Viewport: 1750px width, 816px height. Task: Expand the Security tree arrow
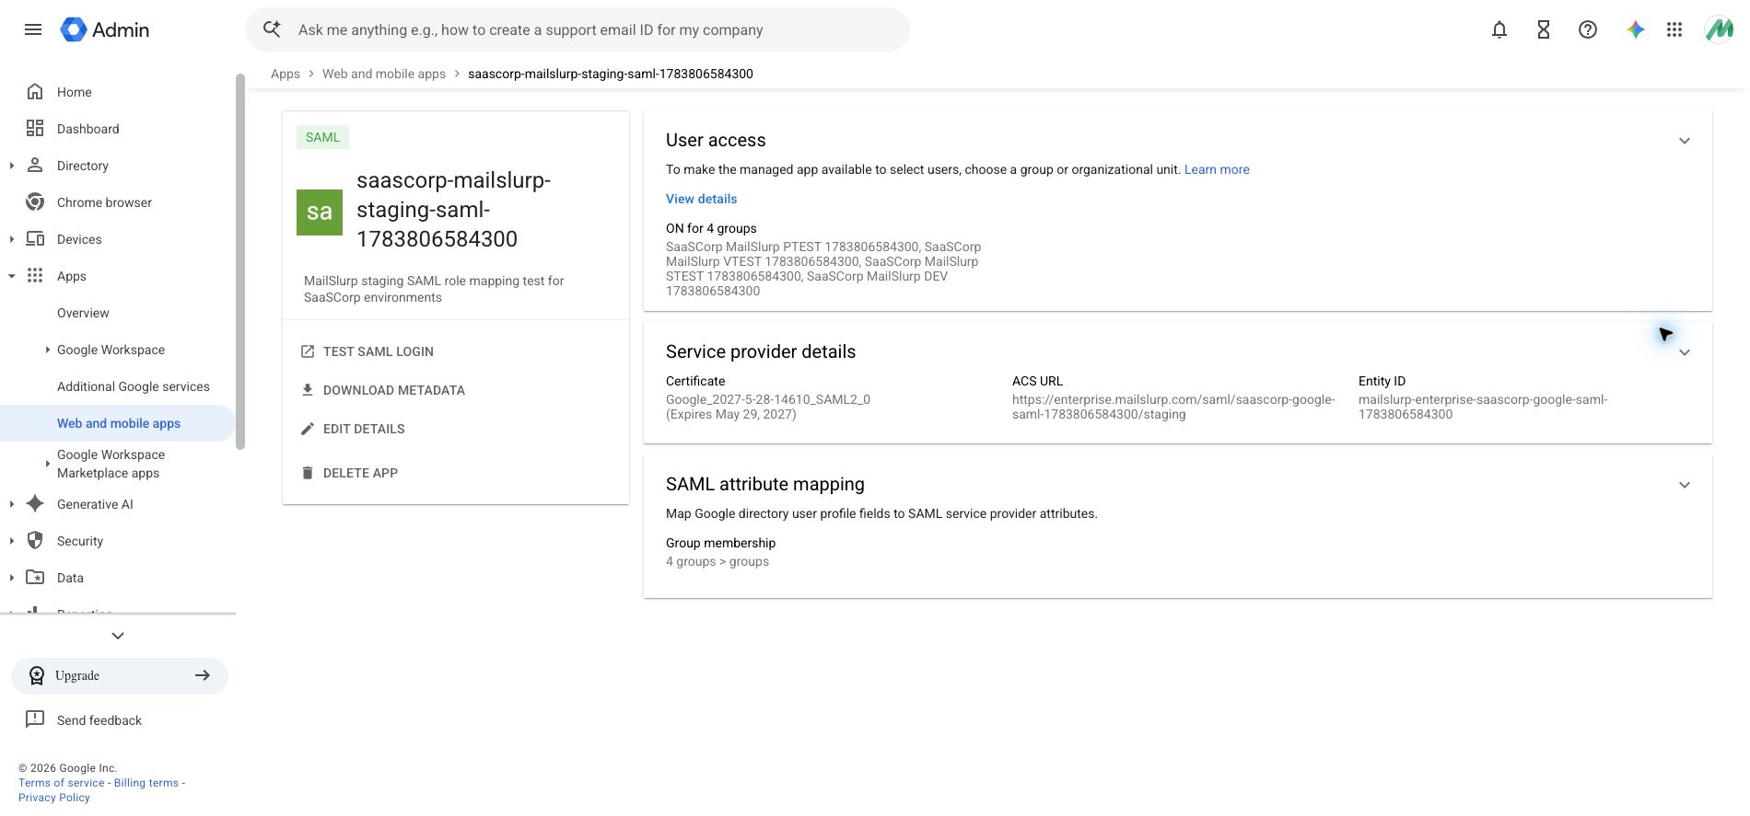pos(11,541)
